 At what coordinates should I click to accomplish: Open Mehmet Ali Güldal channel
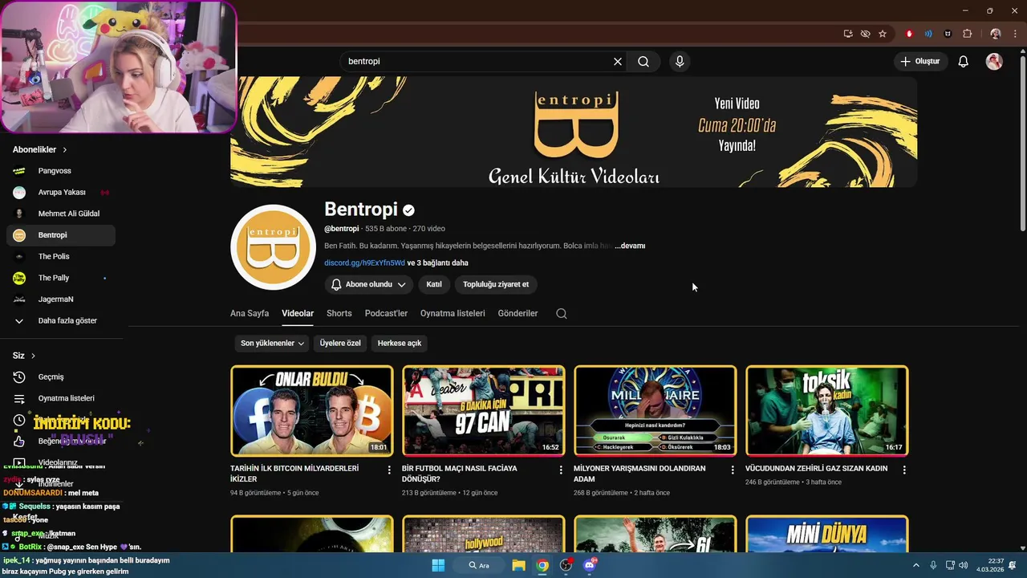[61, 214]
